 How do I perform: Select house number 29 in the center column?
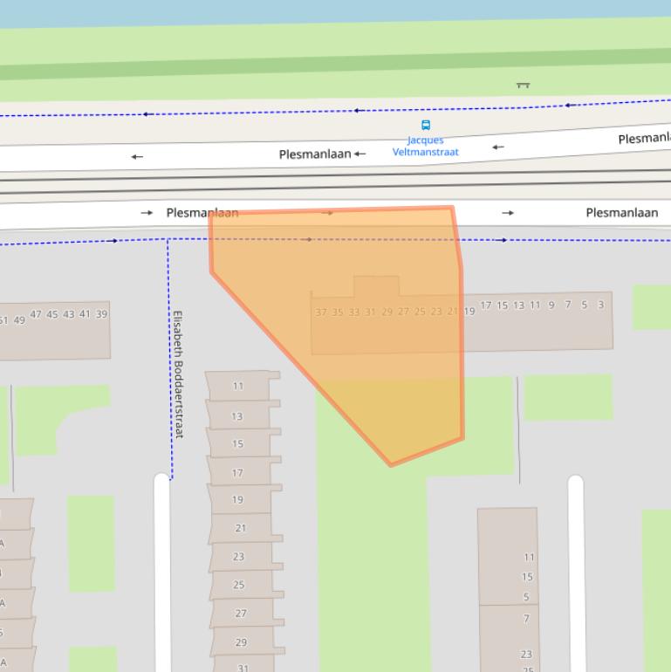pyautogui.click(x=241, y=642)
